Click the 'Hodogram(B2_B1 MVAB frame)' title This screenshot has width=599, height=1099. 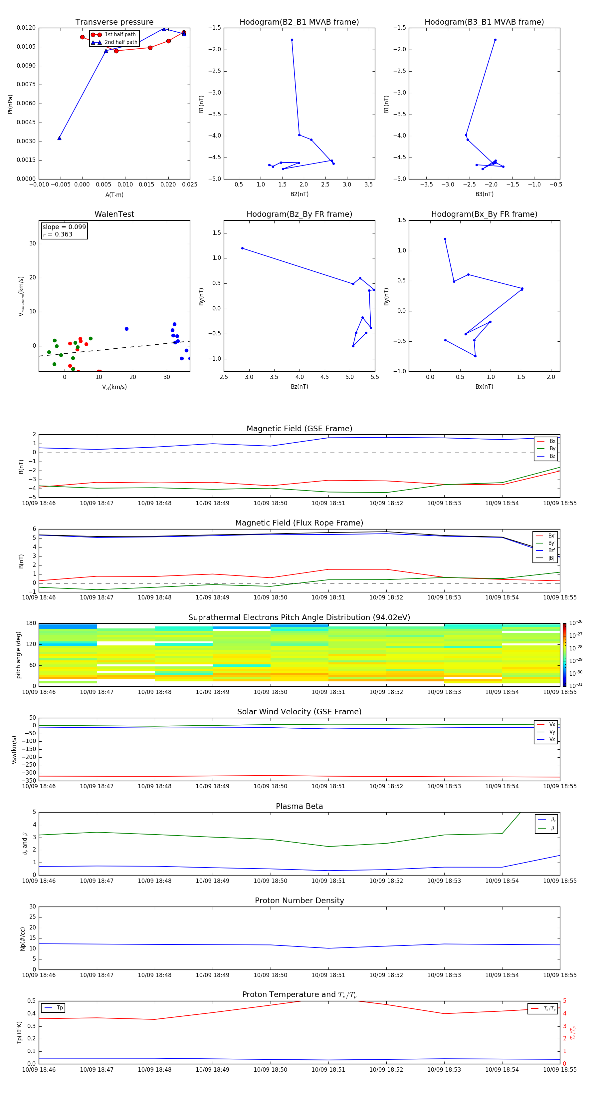(x=299, y=22)
